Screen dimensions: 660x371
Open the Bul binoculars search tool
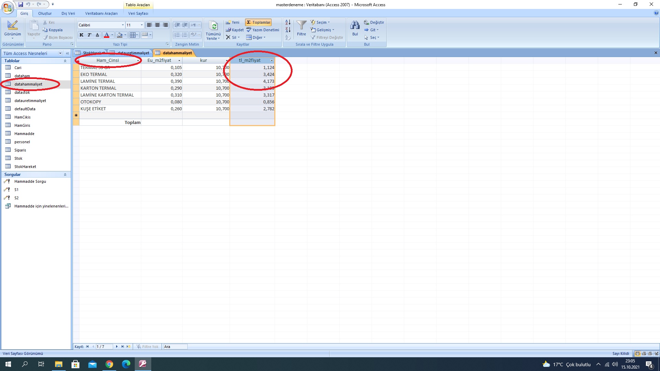click(355, 26)
